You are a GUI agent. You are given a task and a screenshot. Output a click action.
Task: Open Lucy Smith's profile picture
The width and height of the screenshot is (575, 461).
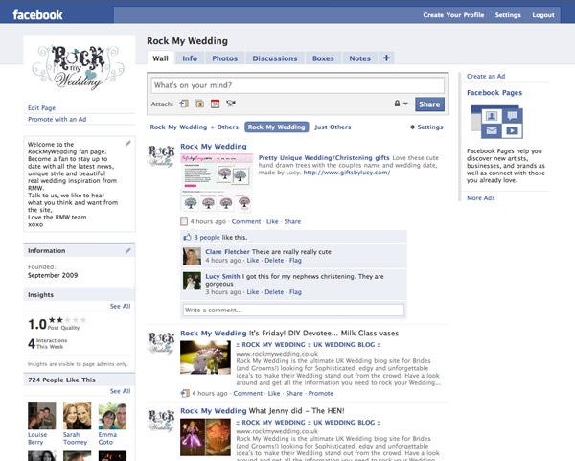click(x=192, y=281)
